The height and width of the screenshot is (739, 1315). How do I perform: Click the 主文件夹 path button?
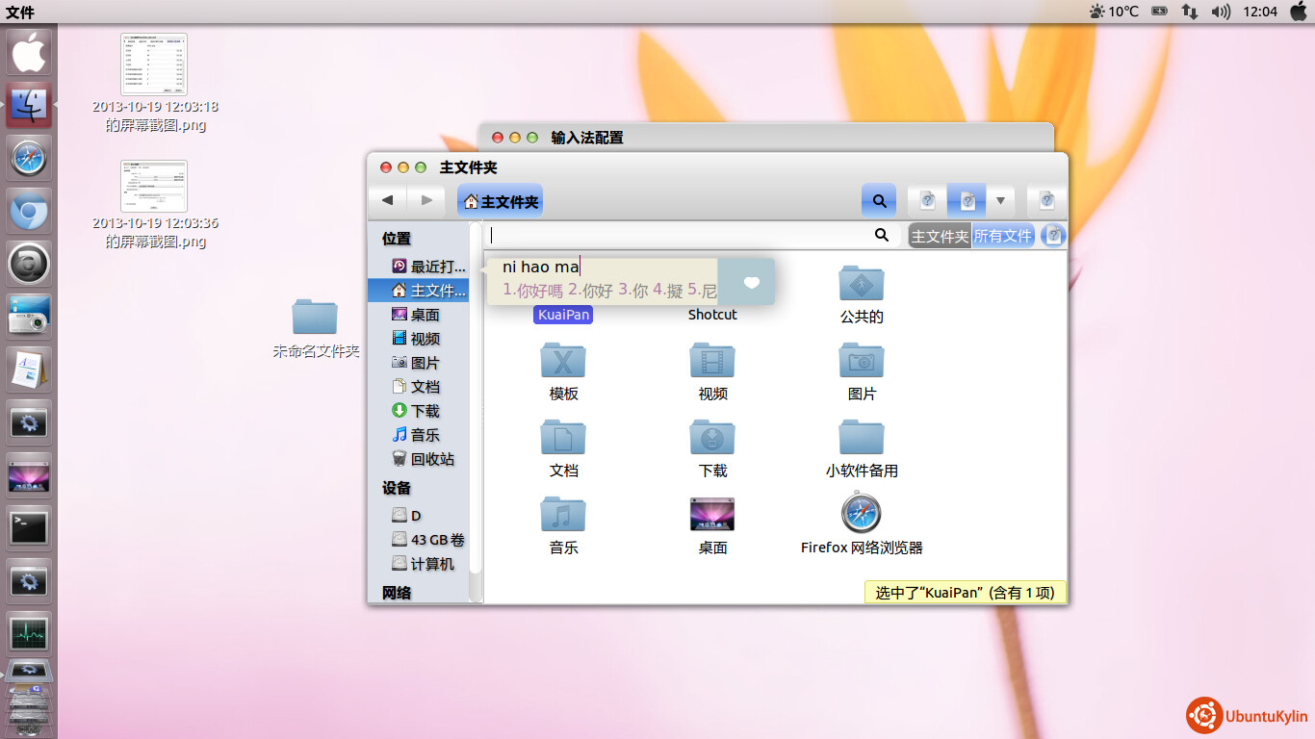tap(500, 201)
